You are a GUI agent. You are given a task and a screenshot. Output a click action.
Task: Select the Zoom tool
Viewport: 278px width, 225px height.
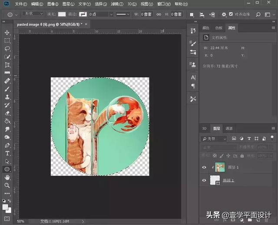point(7,185)
